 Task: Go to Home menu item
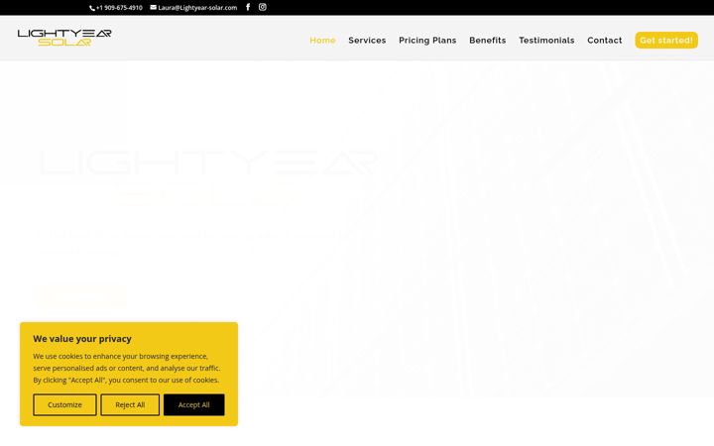[x=322, y=40]
